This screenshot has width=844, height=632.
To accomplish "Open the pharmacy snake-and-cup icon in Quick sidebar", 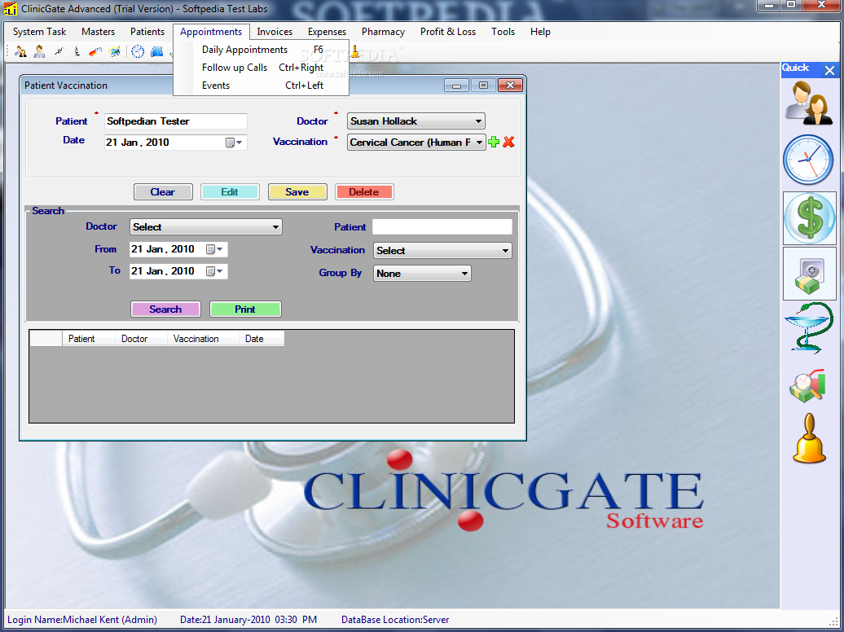I will [809, 328].
